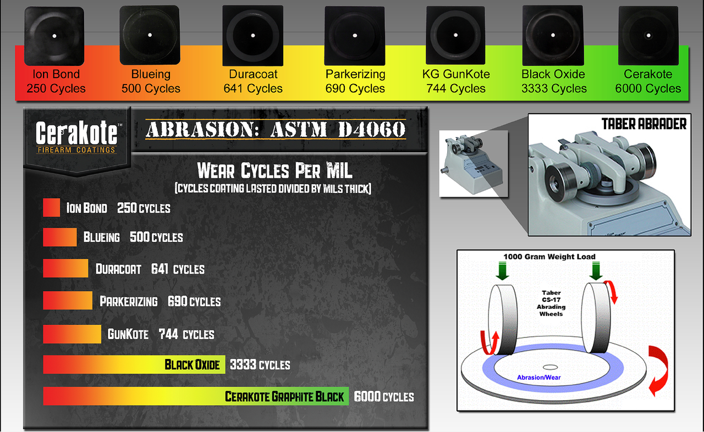Click "3333 Cycles" under the Black Oxide thumbnail
Viewport: 704px width, 432px height.
(554, 88)
